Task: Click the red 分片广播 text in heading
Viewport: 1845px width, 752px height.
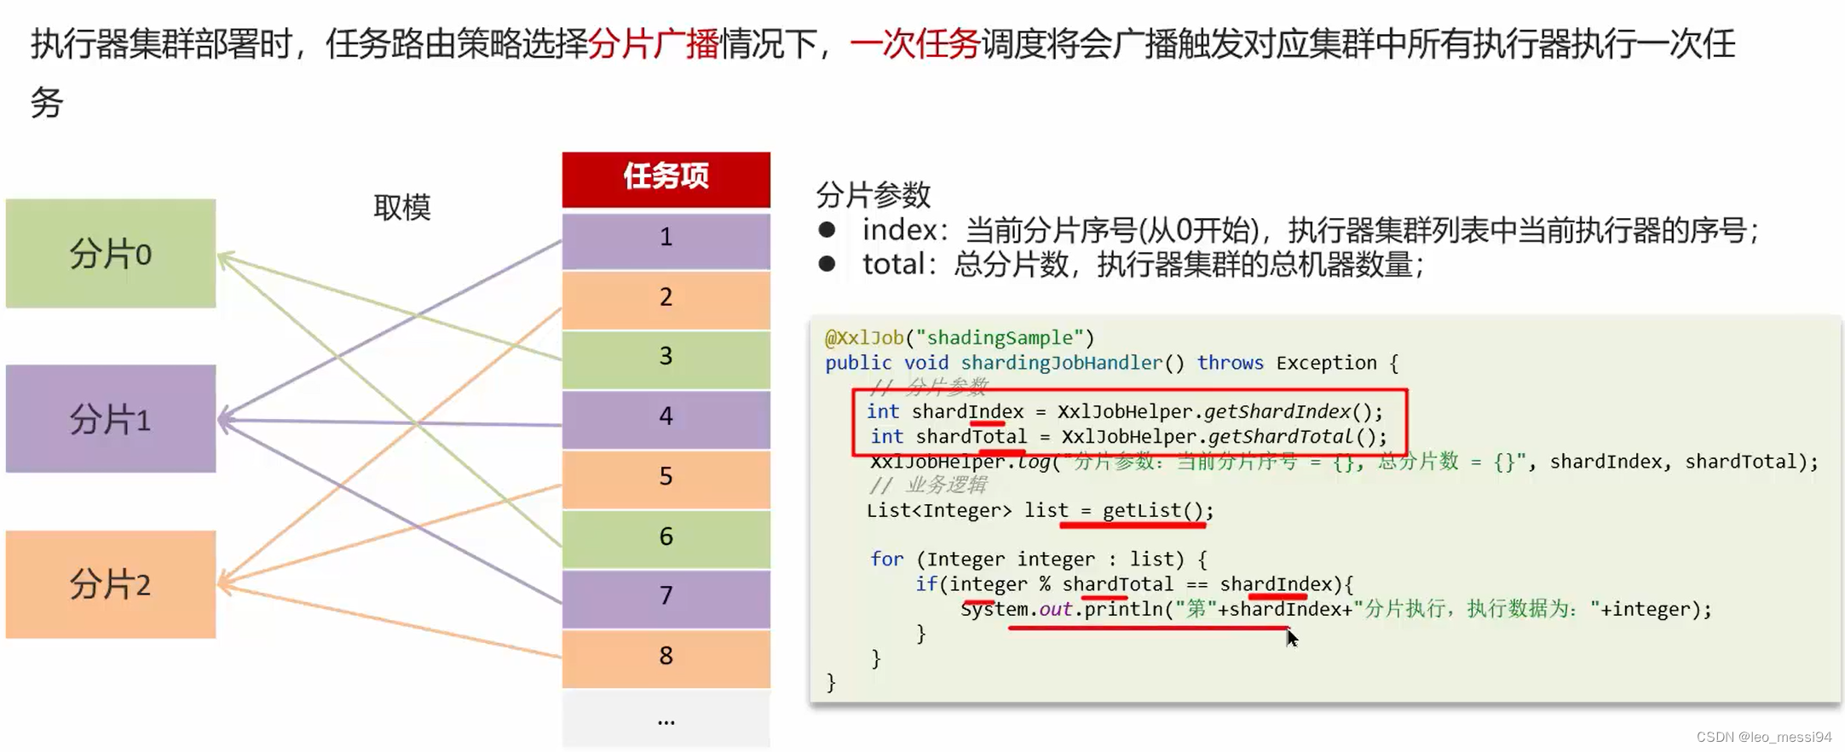Action: (x=654, y=43)
